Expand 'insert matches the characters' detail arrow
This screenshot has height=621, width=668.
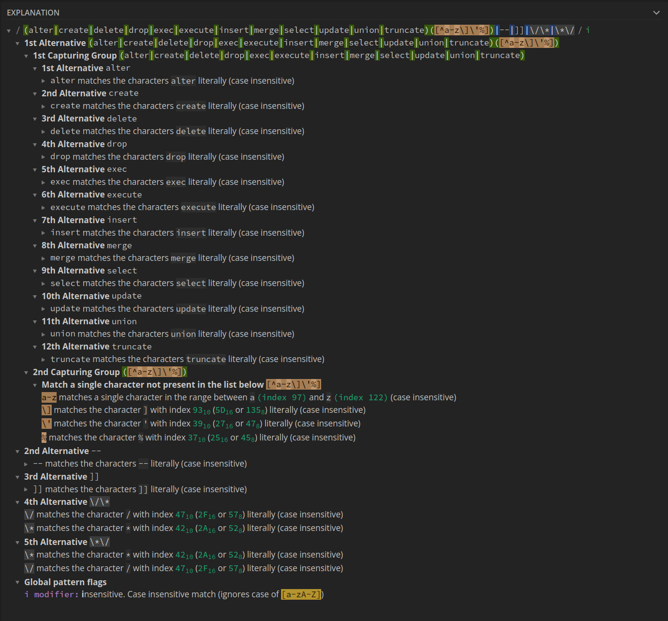(44, 233)
